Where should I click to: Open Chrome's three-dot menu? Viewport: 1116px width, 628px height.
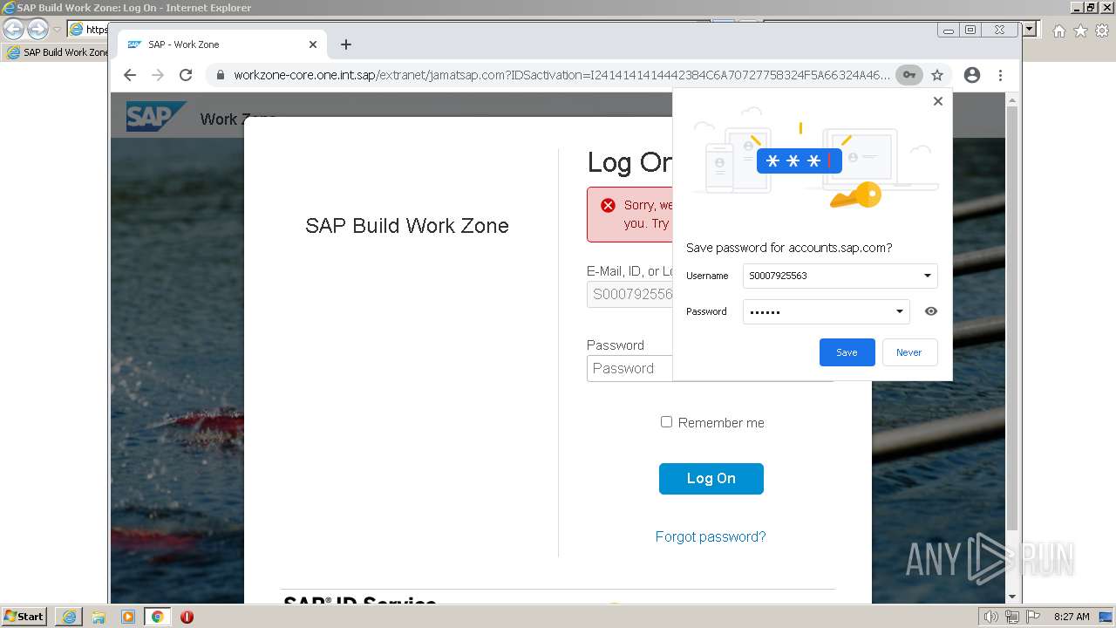(1000, 75)
